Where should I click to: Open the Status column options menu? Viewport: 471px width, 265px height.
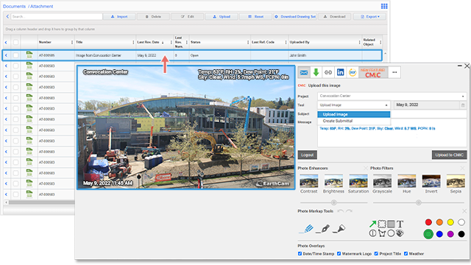(x=248, y=43)
